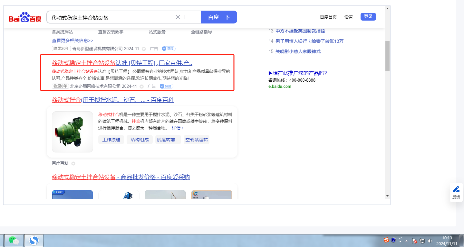Click the 百度百科 source label
The height and width of the screenshot is (247, 464).
click(x=60, y=163)
